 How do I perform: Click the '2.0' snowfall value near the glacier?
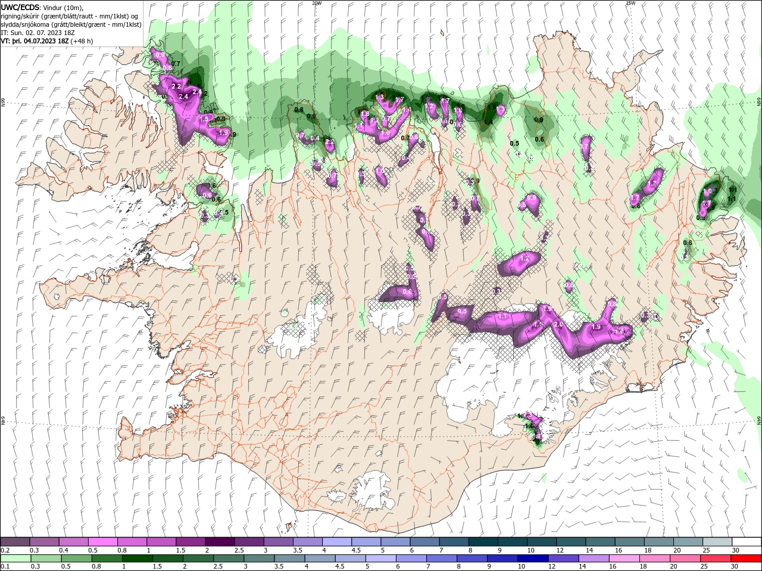(558, 325)
